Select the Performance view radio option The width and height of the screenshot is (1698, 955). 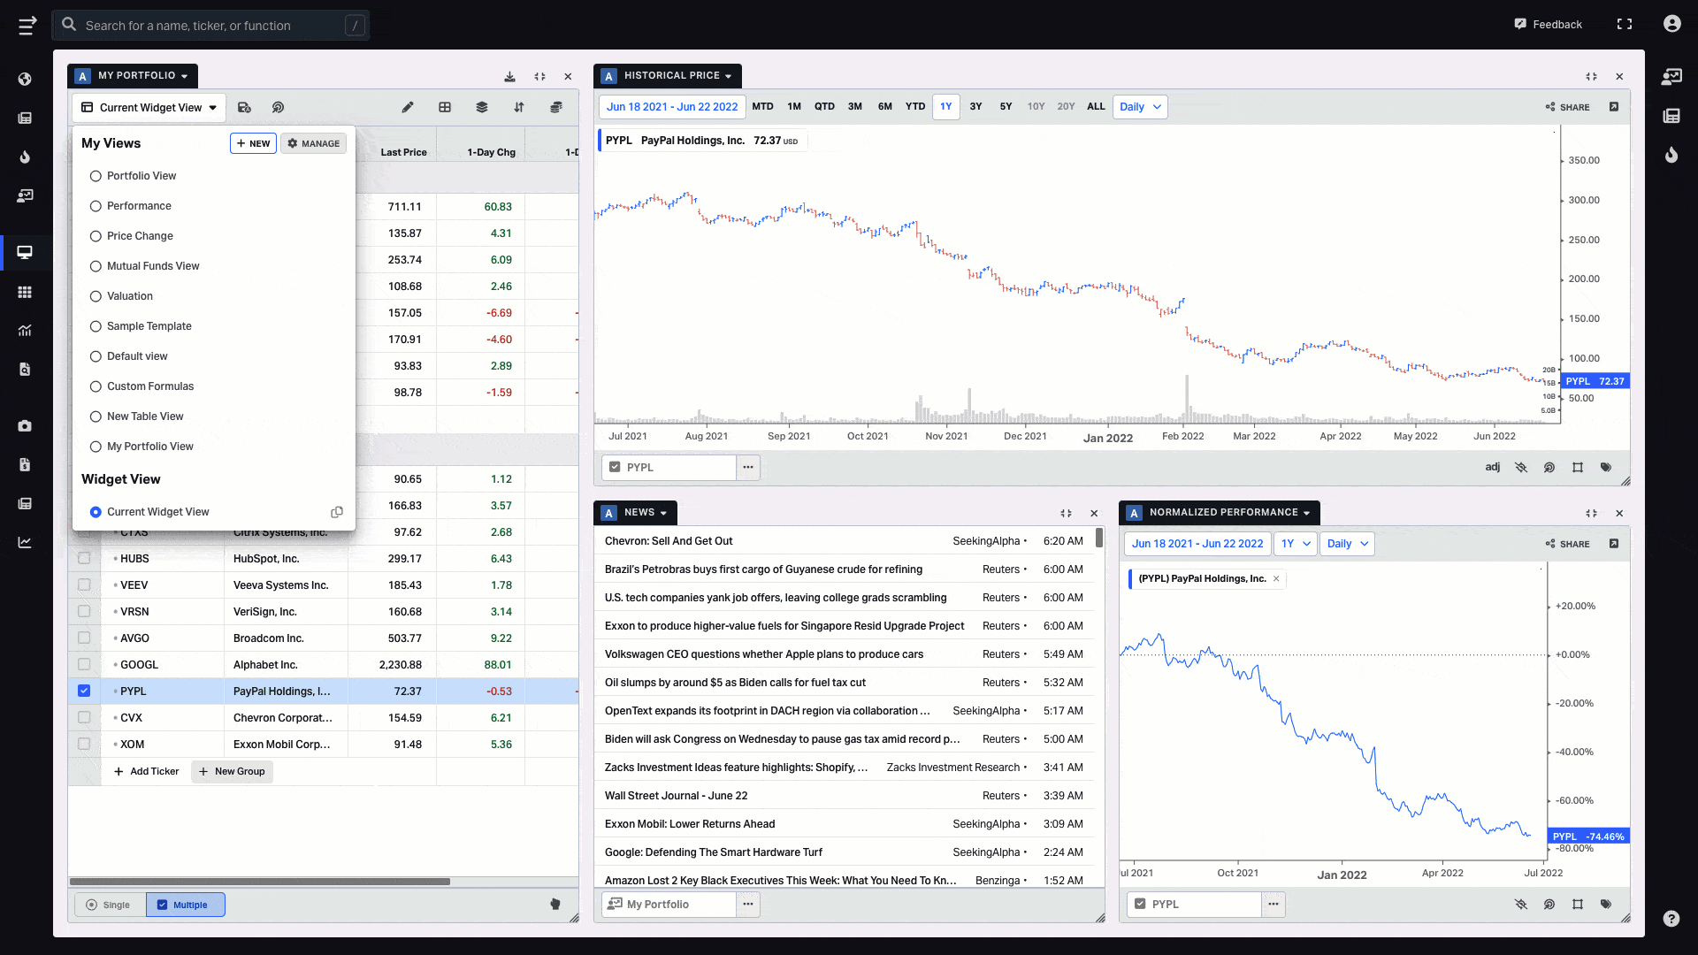96,206
